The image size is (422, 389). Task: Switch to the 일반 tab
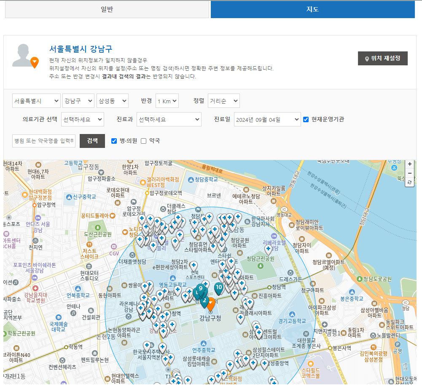[107, 9]
